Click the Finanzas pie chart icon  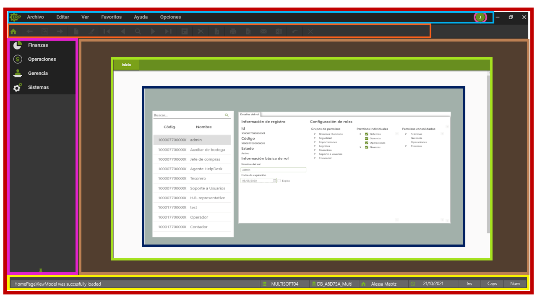tap(18, 45)
